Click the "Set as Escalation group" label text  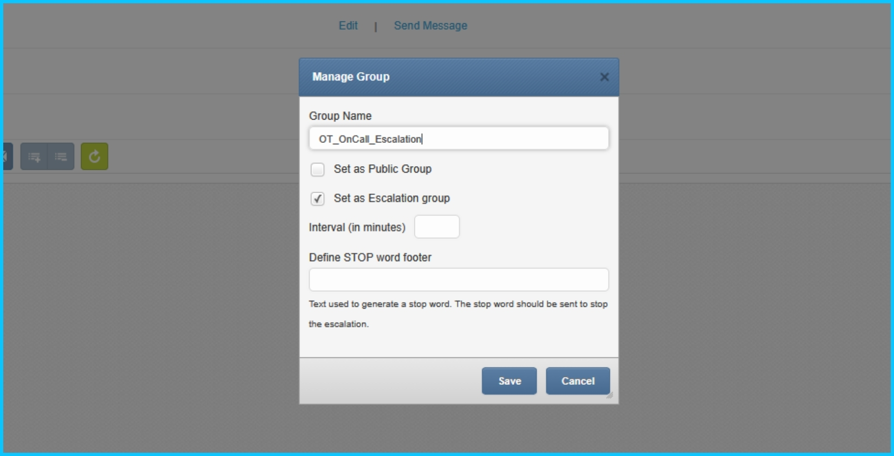[x=392, y=198]
